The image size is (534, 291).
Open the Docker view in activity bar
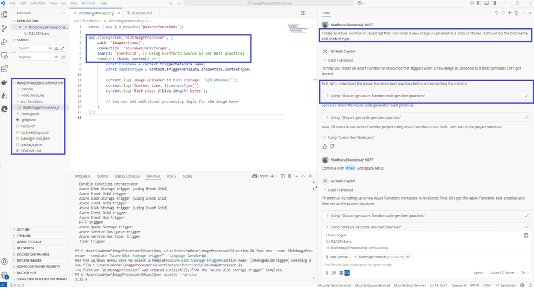coord(4,82)
